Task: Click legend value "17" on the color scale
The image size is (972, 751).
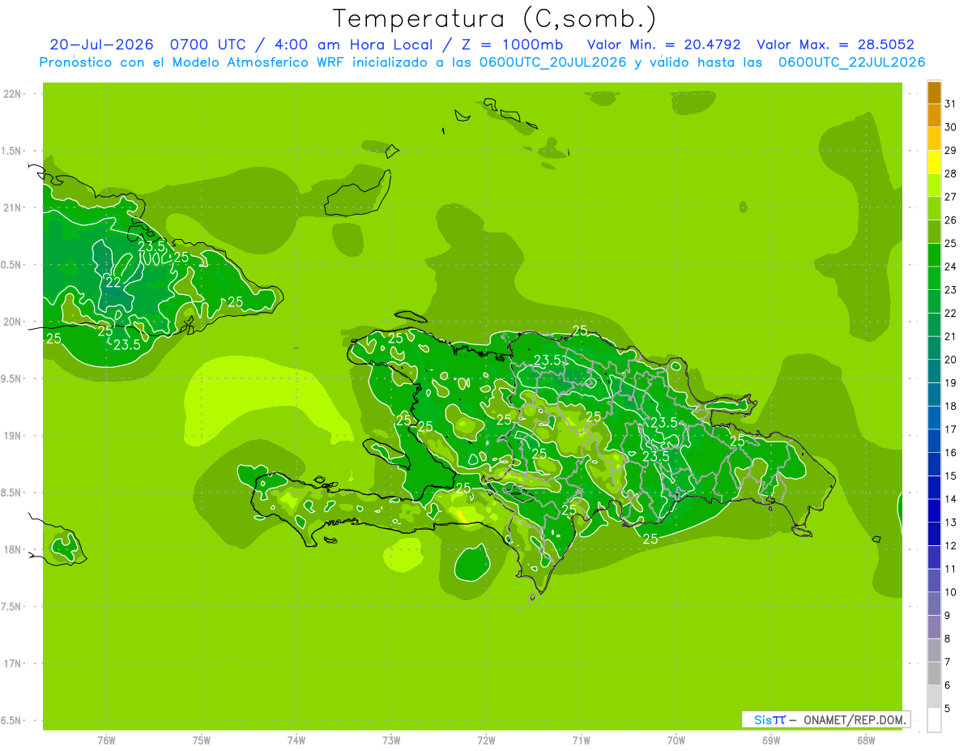Action: pos(950,429)
